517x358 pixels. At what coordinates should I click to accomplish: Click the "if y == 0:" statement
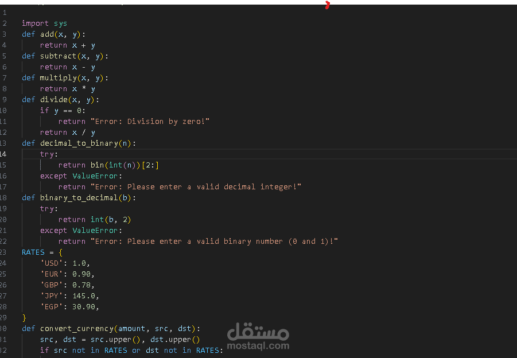tap(63, 110)
